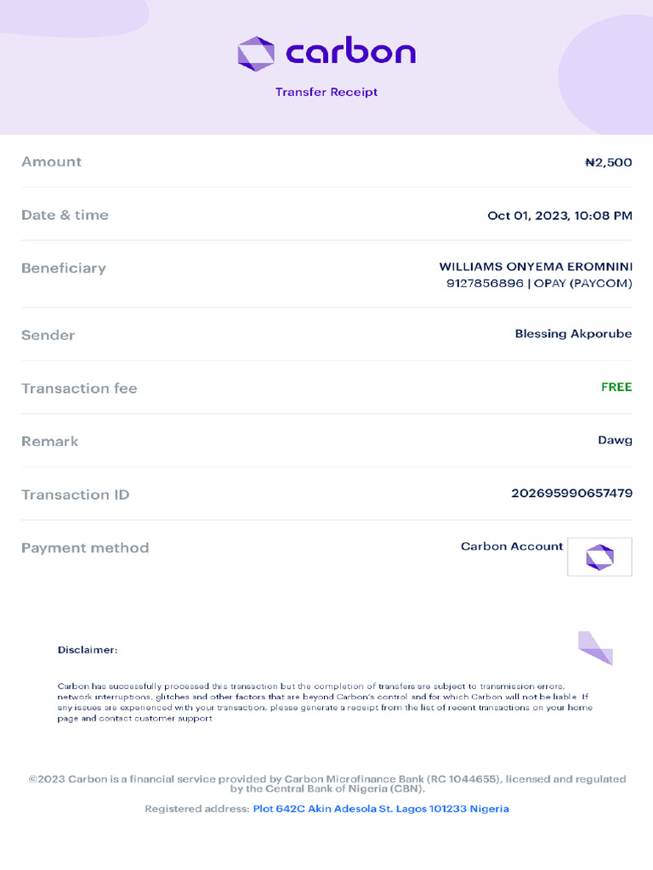653x870 pixels.
Task: Click the disclaimer paragraph text
Action: pos(325,702)
